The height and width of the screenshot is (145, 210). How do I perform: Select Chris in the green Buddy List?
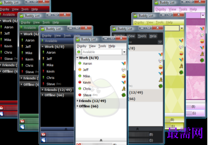pos(29,66)
